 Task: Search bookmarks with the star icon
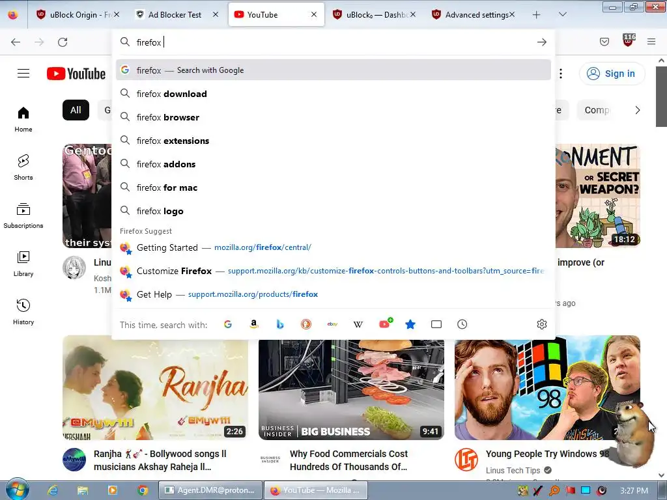(x=410, y=324)
